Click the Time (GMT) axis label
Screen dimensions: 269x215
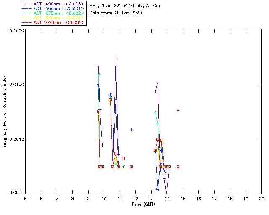[143, 205]
